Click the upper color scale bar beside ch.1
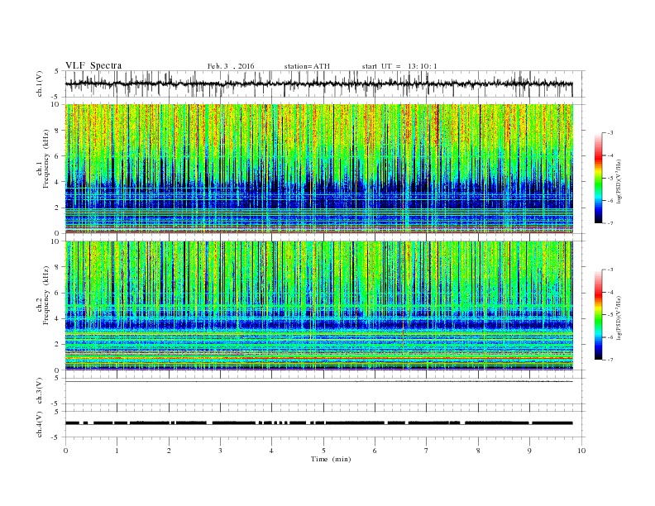The width and height of the screenshot is (655, 506). click(x=598, y=178)
